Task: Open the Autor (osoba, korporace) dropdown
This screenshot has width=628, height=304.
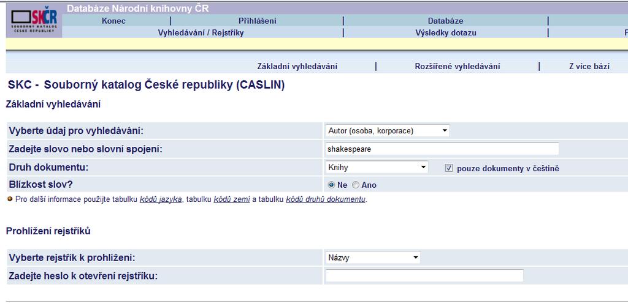Action: [388, 131]
